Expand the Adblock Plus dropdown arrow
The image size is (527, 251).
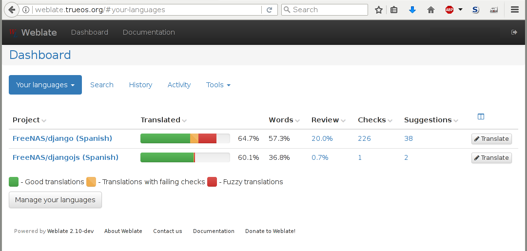pos(460,10)
